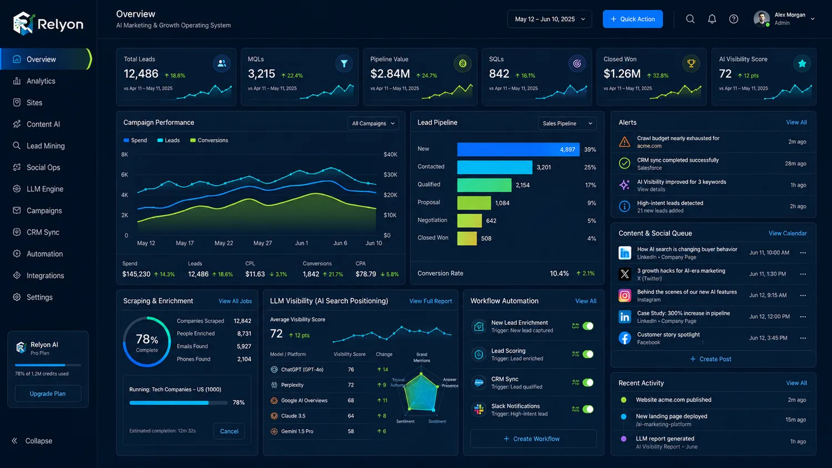Click the SQLs target icon
Image resolution: width=832 pixels, height=468 pixels.
pyautogui.click(x=577, y=63)
